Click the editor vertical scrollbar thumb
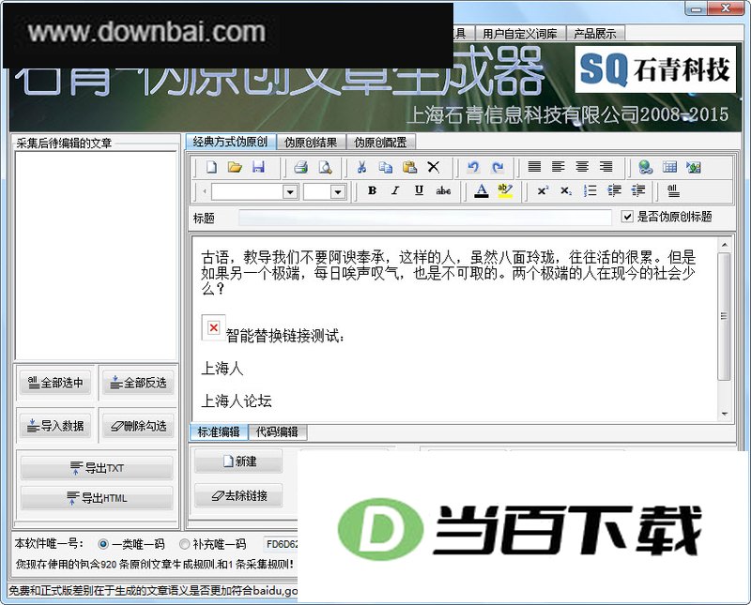 [x=724, y=317]
